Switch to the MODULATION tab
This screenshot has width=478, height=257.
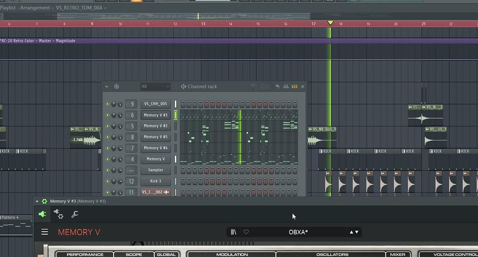[232, 254]
